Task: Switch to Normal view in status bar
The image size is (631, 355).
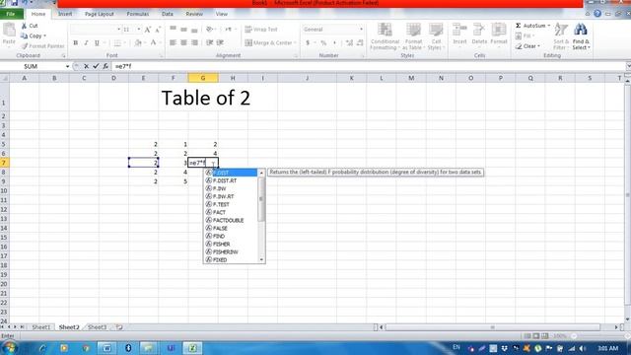Action: (527, 335)
